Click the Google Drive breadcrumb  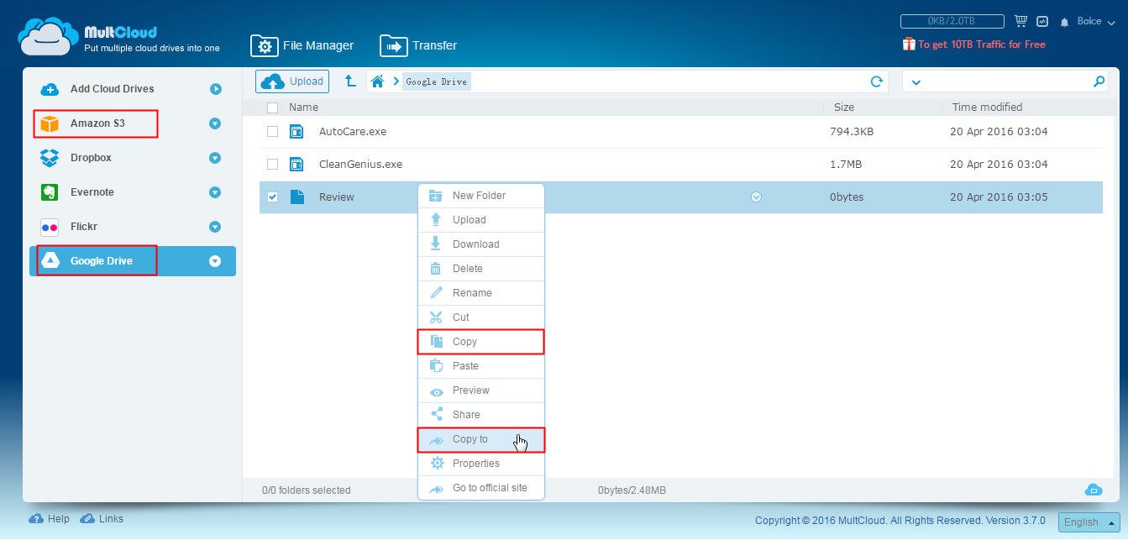(x=436, y=81)
